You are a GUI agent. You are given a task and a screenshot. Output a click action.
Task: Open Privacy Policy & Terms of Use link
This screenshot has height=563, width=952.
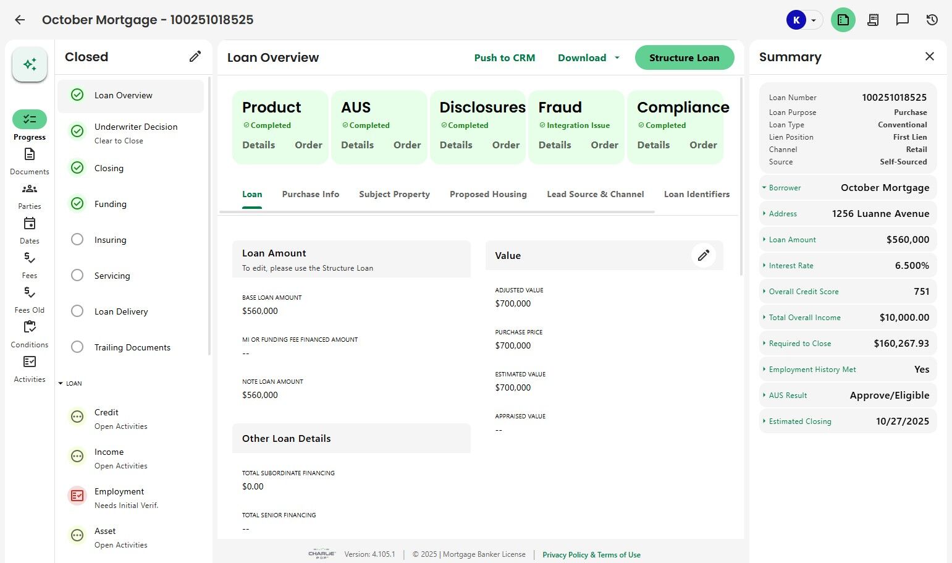pyautogui.click(x=591, y=555)
